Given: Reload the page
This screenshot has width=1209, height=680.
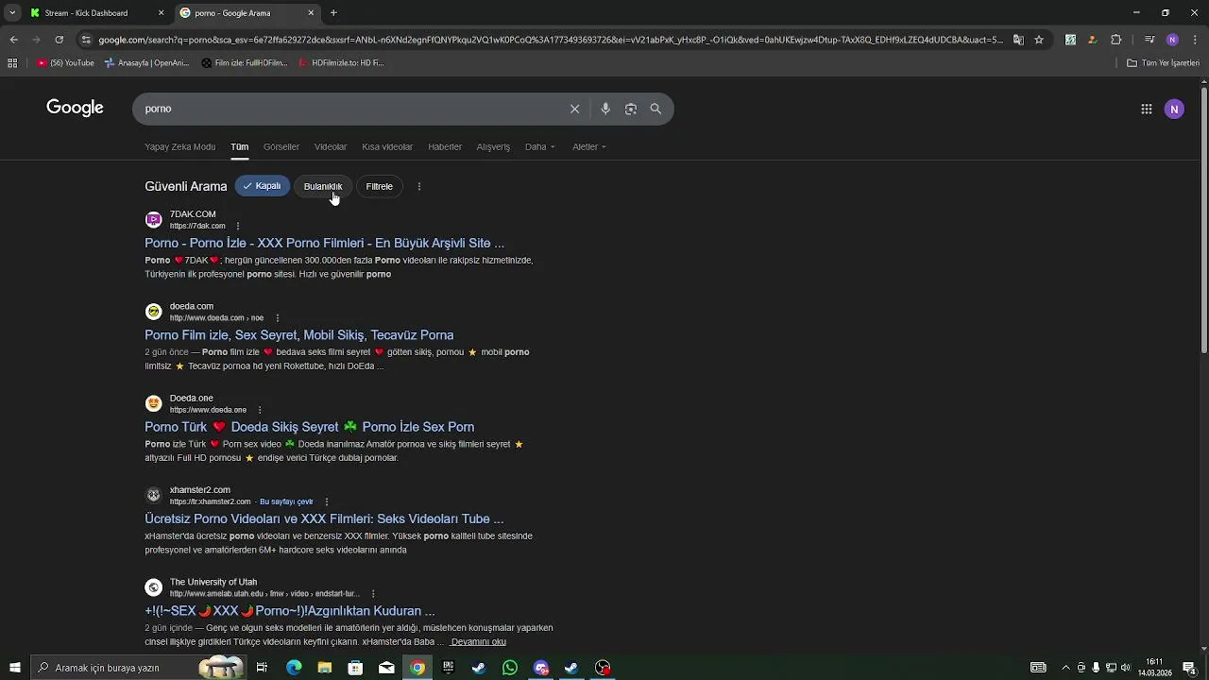Looking at the screenshot, I should pyautogui.click(x=59, y=40).
